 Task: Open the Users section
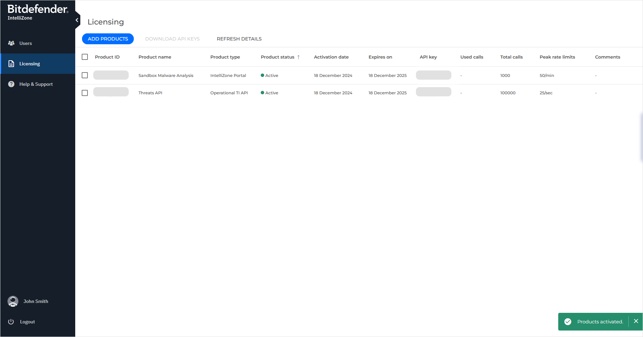(26, 43)
